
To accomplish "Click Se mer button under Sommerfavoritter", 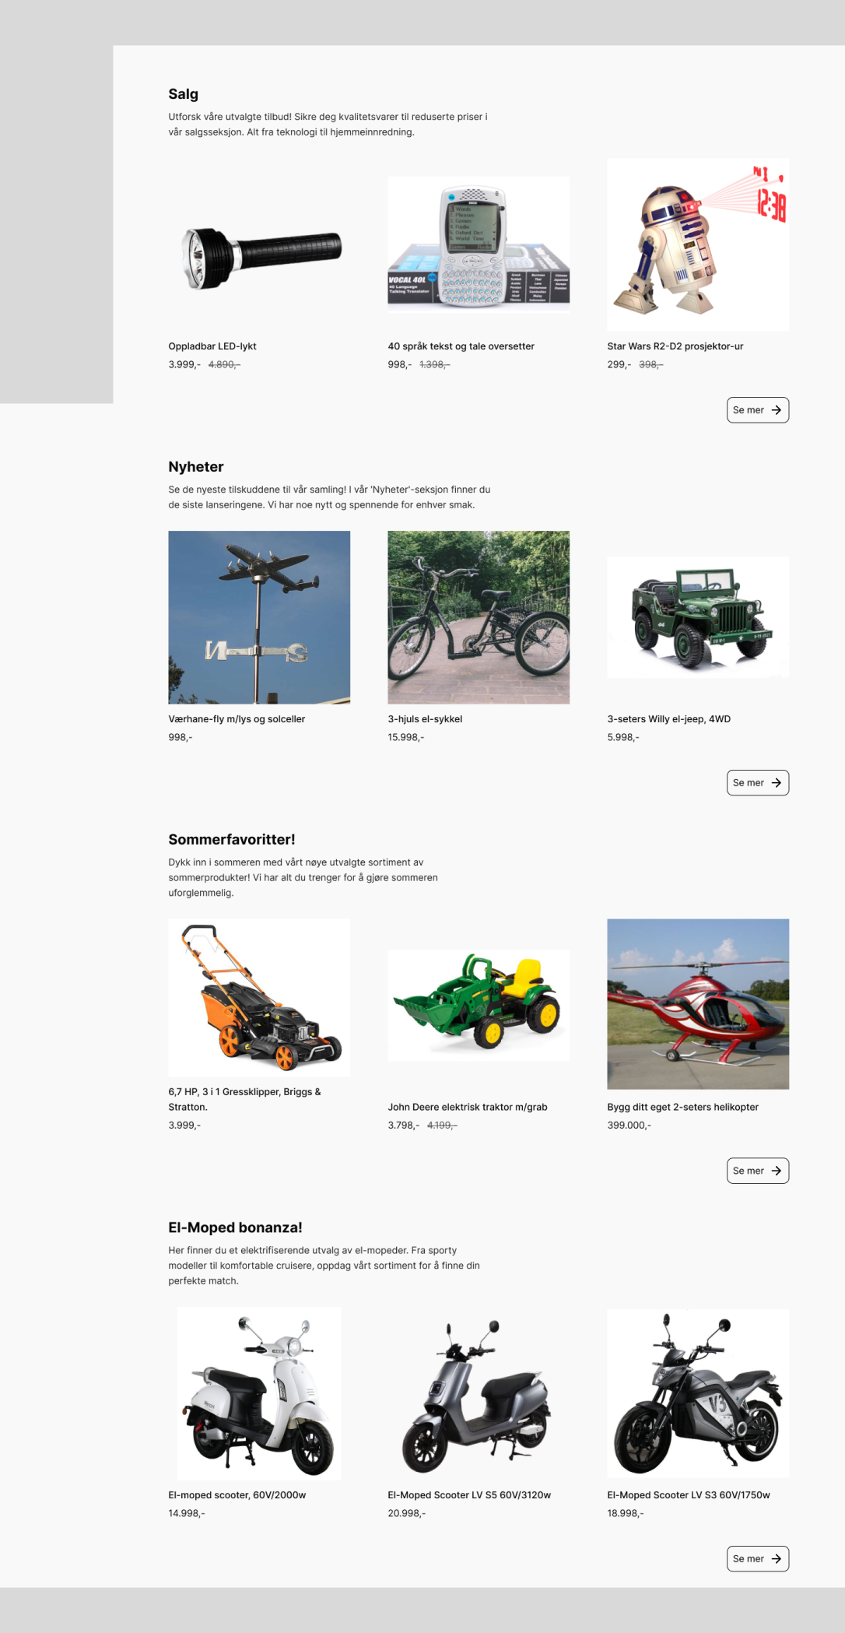I will point(757,1171).
